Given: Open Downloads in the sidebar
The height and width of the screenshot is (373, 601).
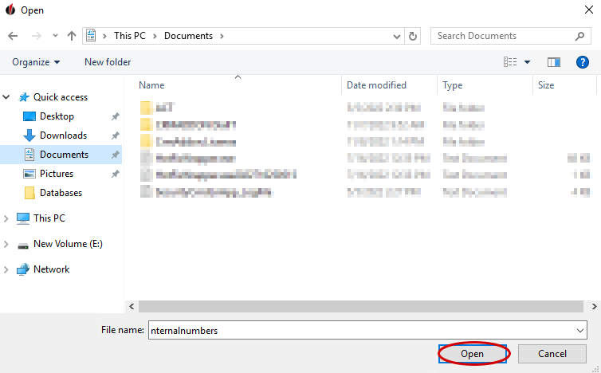Looking at the screenshot, I should coord(63,135).
